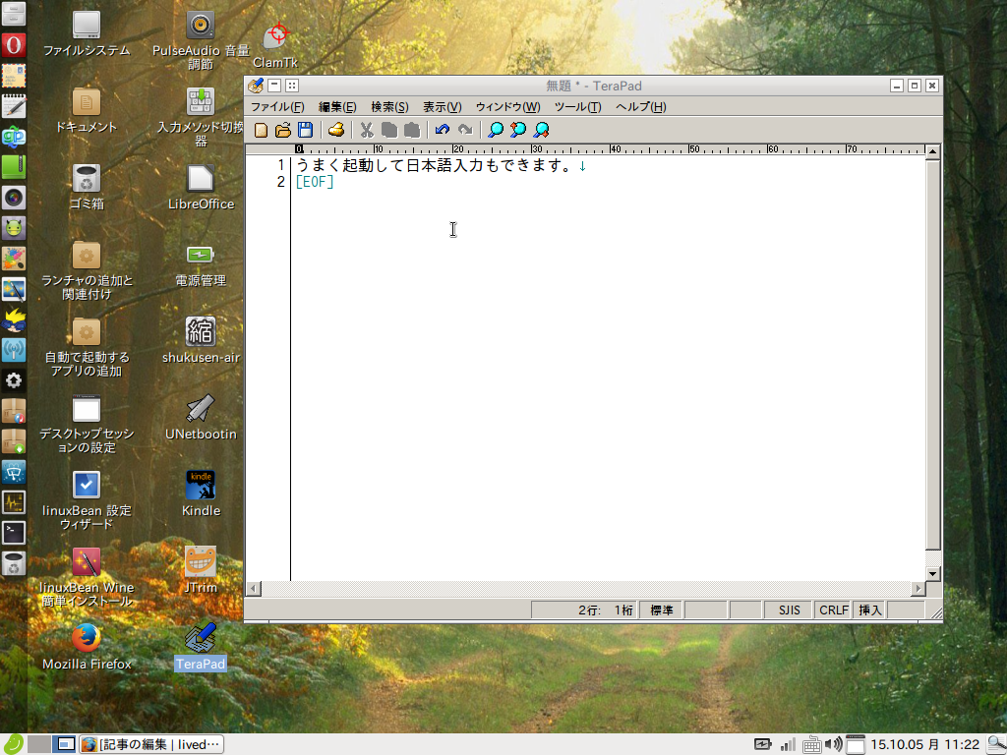Click the down arrow of vertical scrollbar
The height and width of the screenshot is (755, 1007).
pos(932,573)
